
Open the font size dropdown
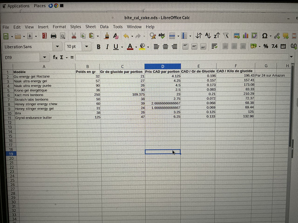87,46
